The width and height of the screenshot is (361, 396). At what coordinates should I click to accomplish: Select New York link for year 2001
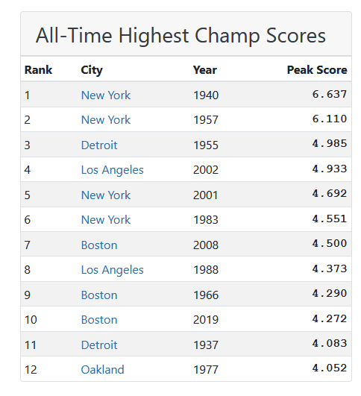106,195
